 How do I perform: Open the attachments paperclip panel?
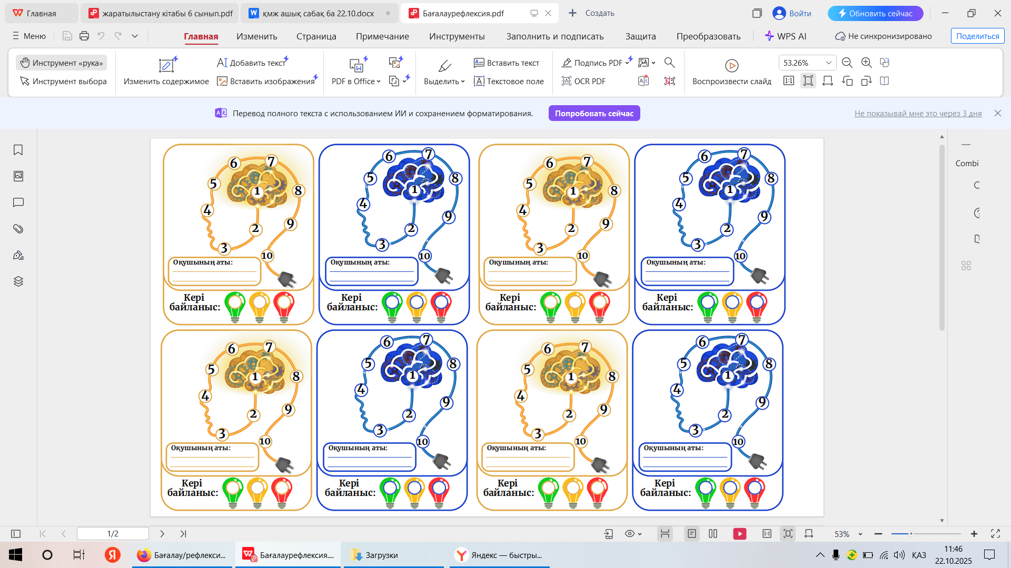[18, 229]
